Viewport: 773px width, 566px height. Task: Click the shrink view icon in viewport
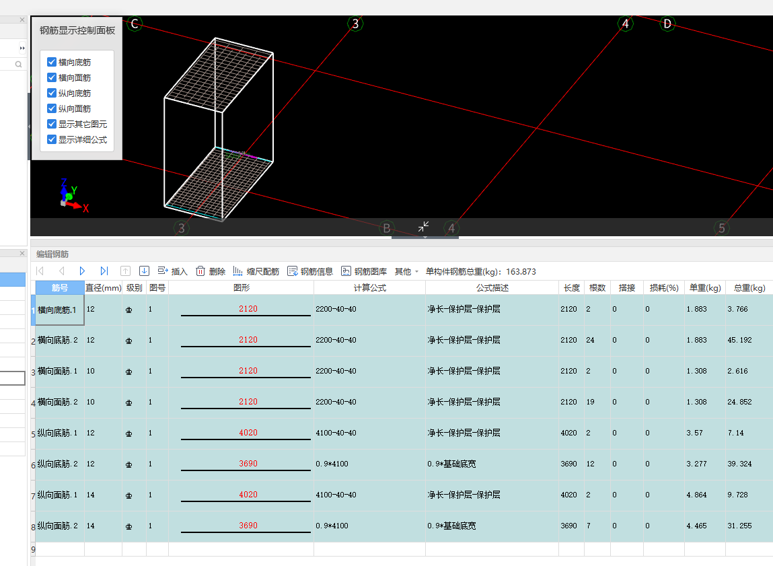pyautogui.click(x=423, y=226)
